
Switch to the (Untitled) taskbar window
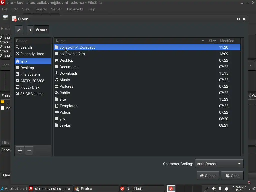coord(142,189)
